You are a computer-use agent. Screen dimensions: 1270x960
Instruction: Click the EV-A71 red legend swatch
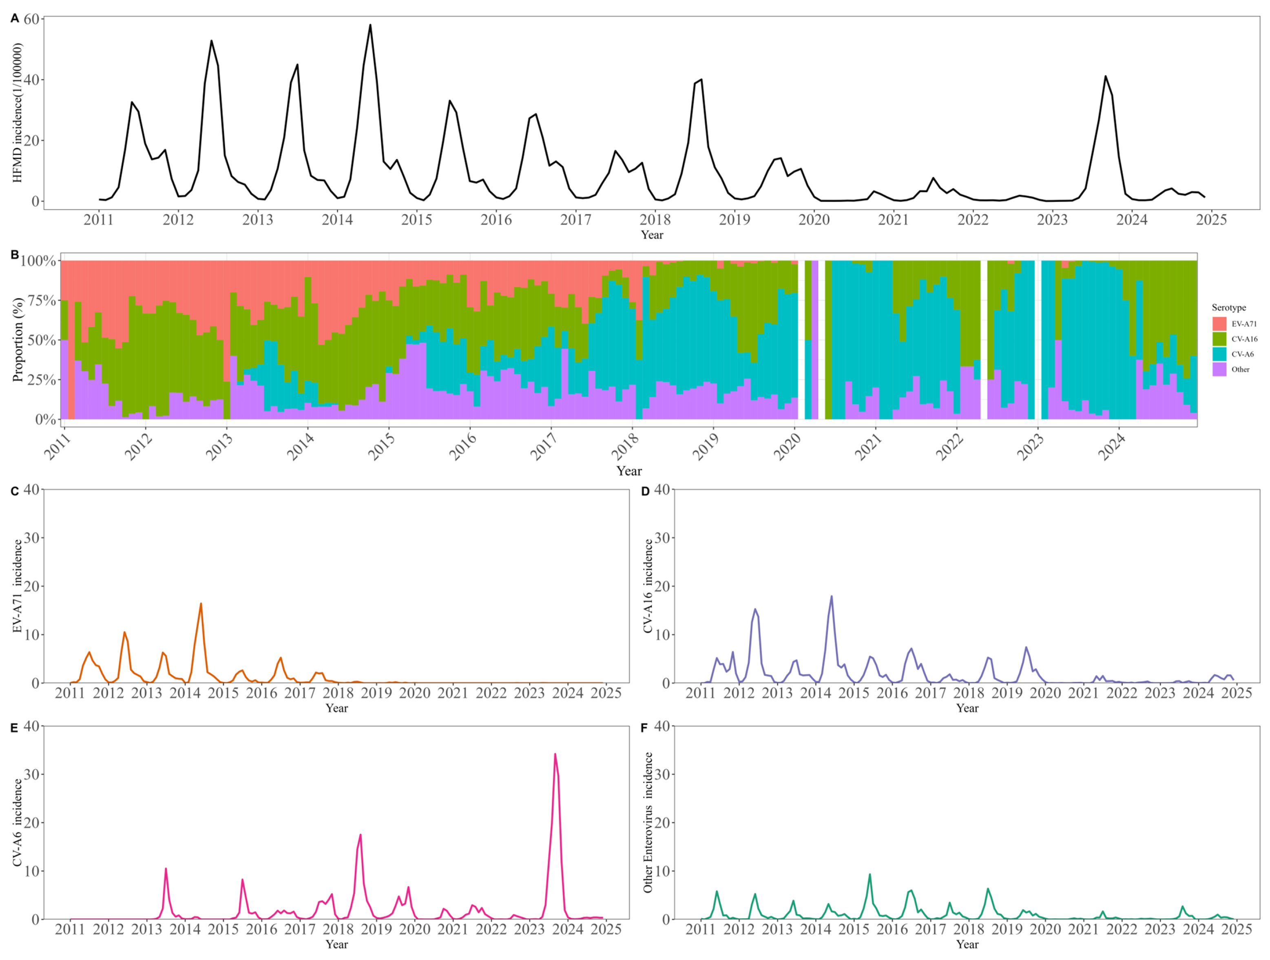tap(1219, 324)
